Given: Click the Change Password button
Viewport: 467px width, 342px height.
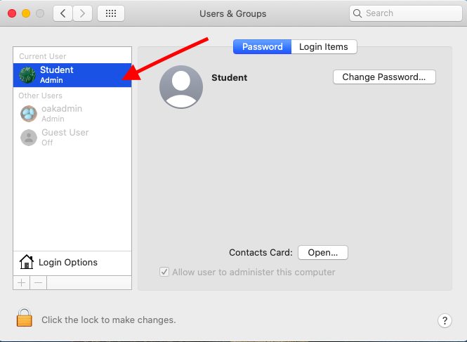Looking at the screenshot, I should coord(384,77).
